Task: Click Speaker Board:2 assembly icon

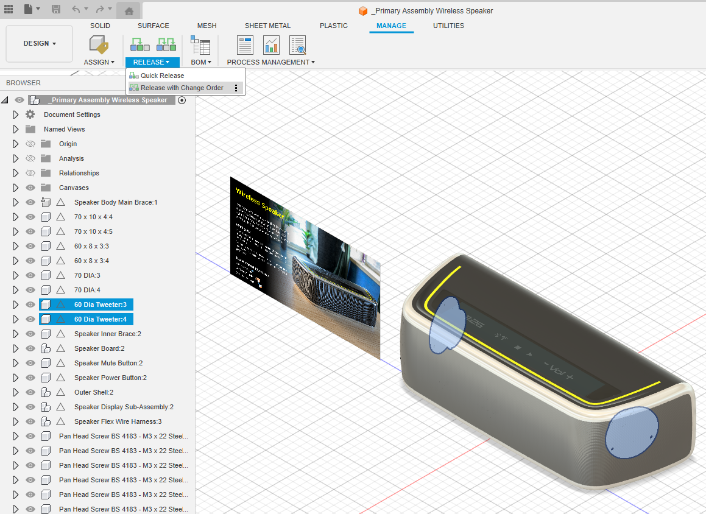Action: [46, 348]
